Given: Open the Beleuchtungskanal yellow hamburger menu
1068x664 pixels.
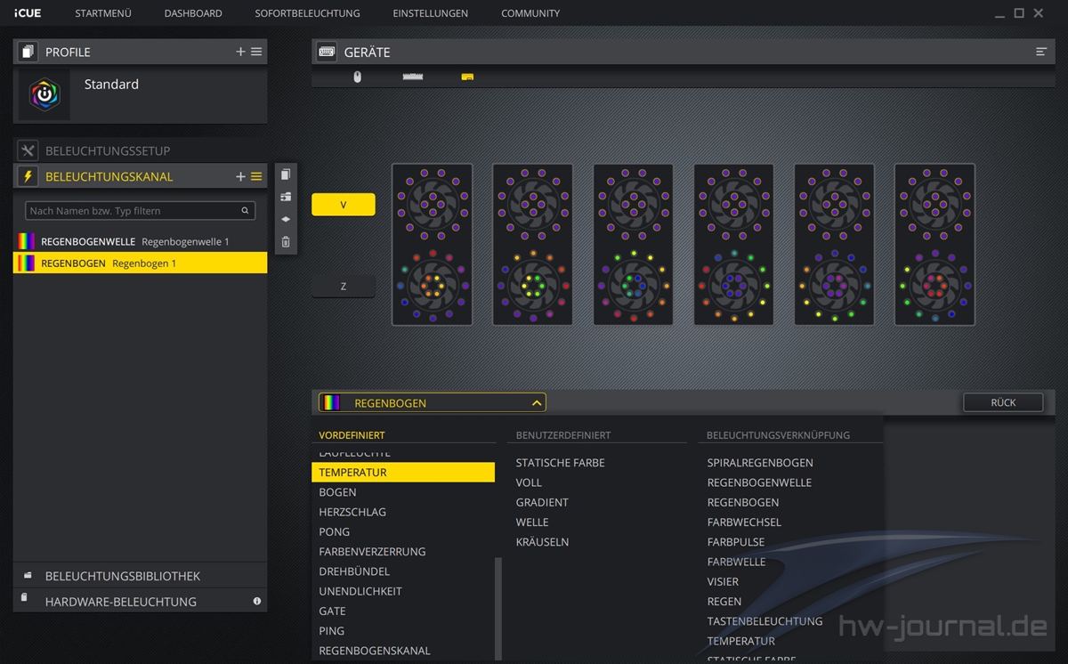Looking at the screenshot, I should point(256,176).
